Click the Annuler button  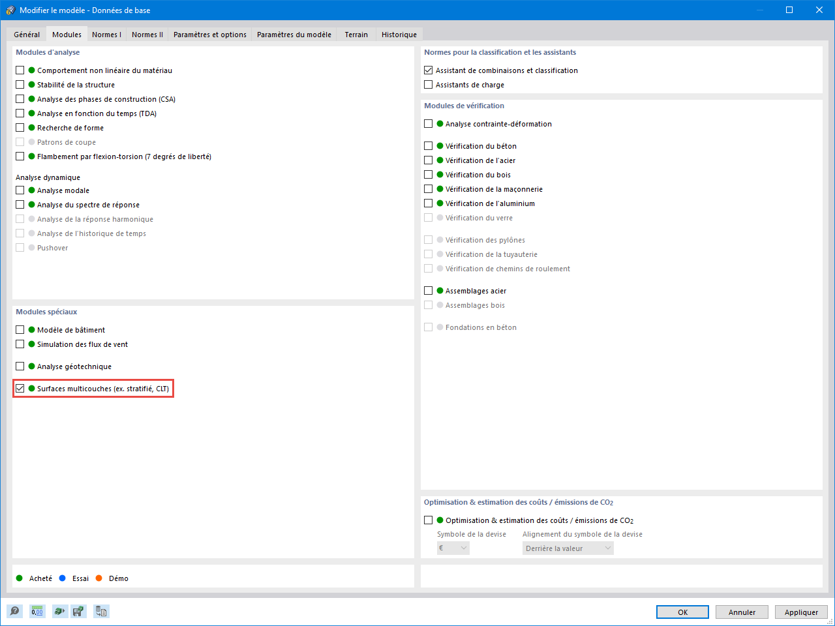[x=742, y=612]
